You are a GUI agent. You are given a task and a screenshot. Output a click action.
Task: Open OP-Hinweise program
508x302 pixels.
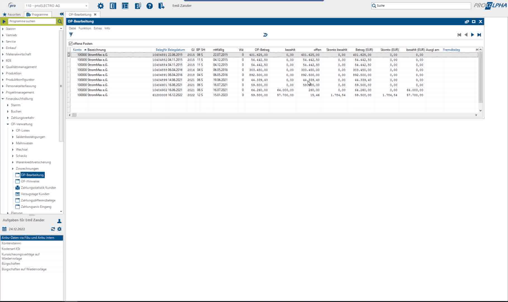[30, 181]
